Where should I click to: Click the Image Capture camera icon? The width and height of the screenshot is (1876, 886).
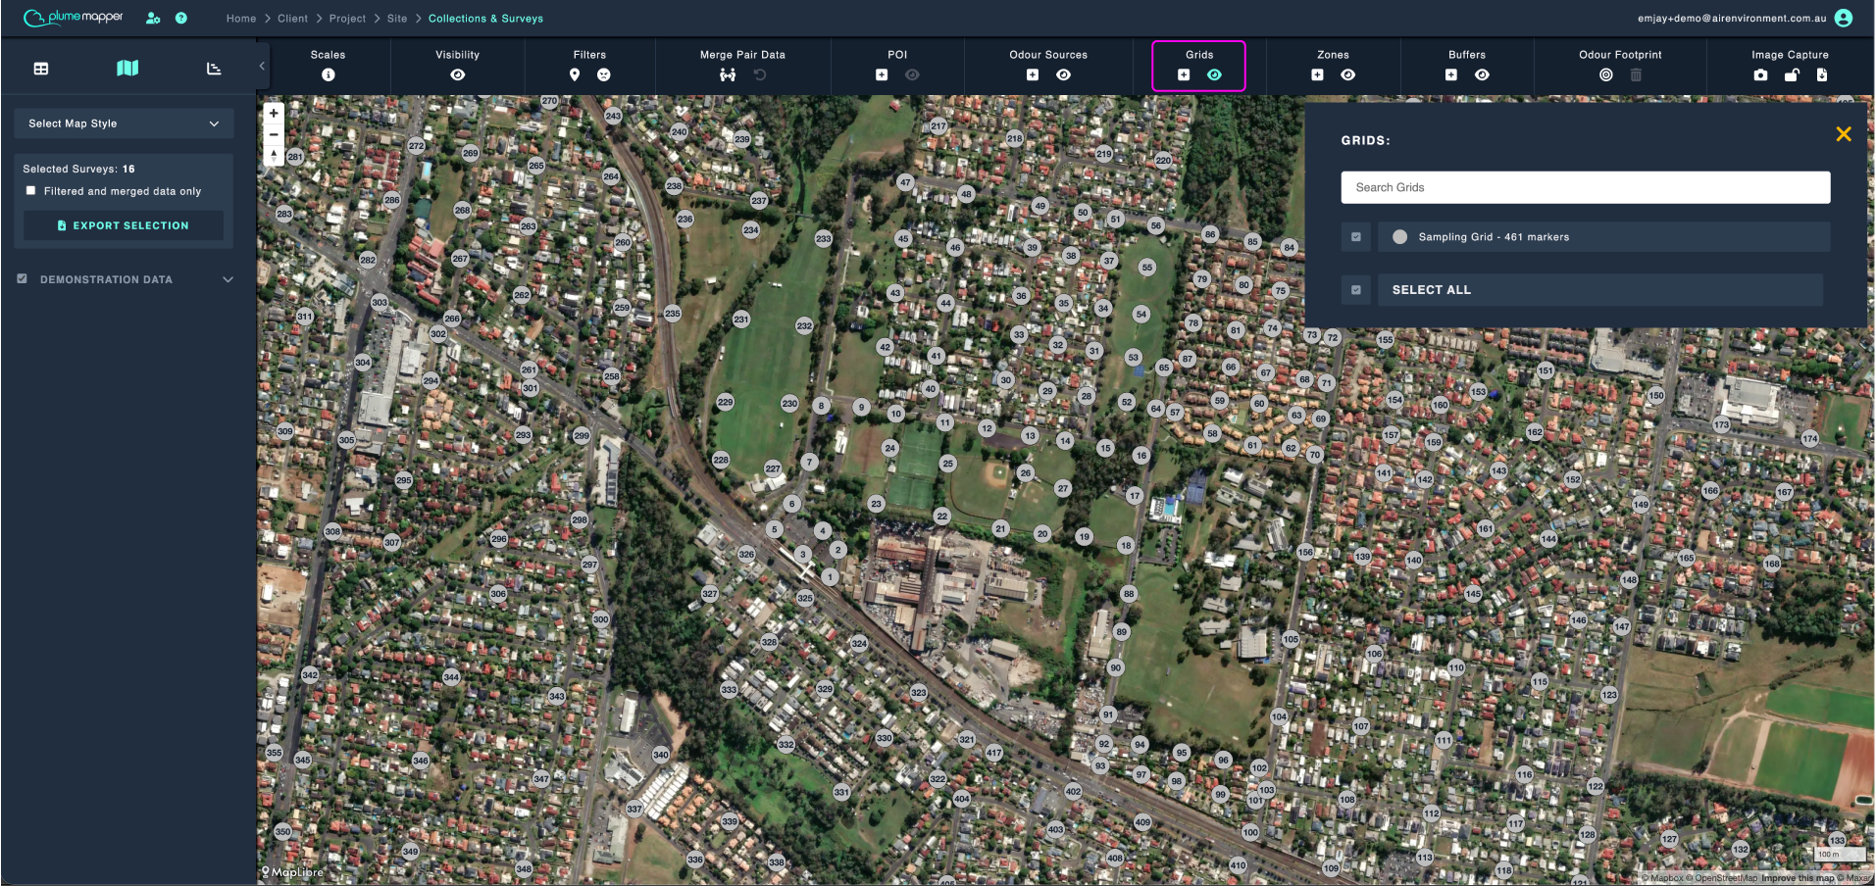1761,74
